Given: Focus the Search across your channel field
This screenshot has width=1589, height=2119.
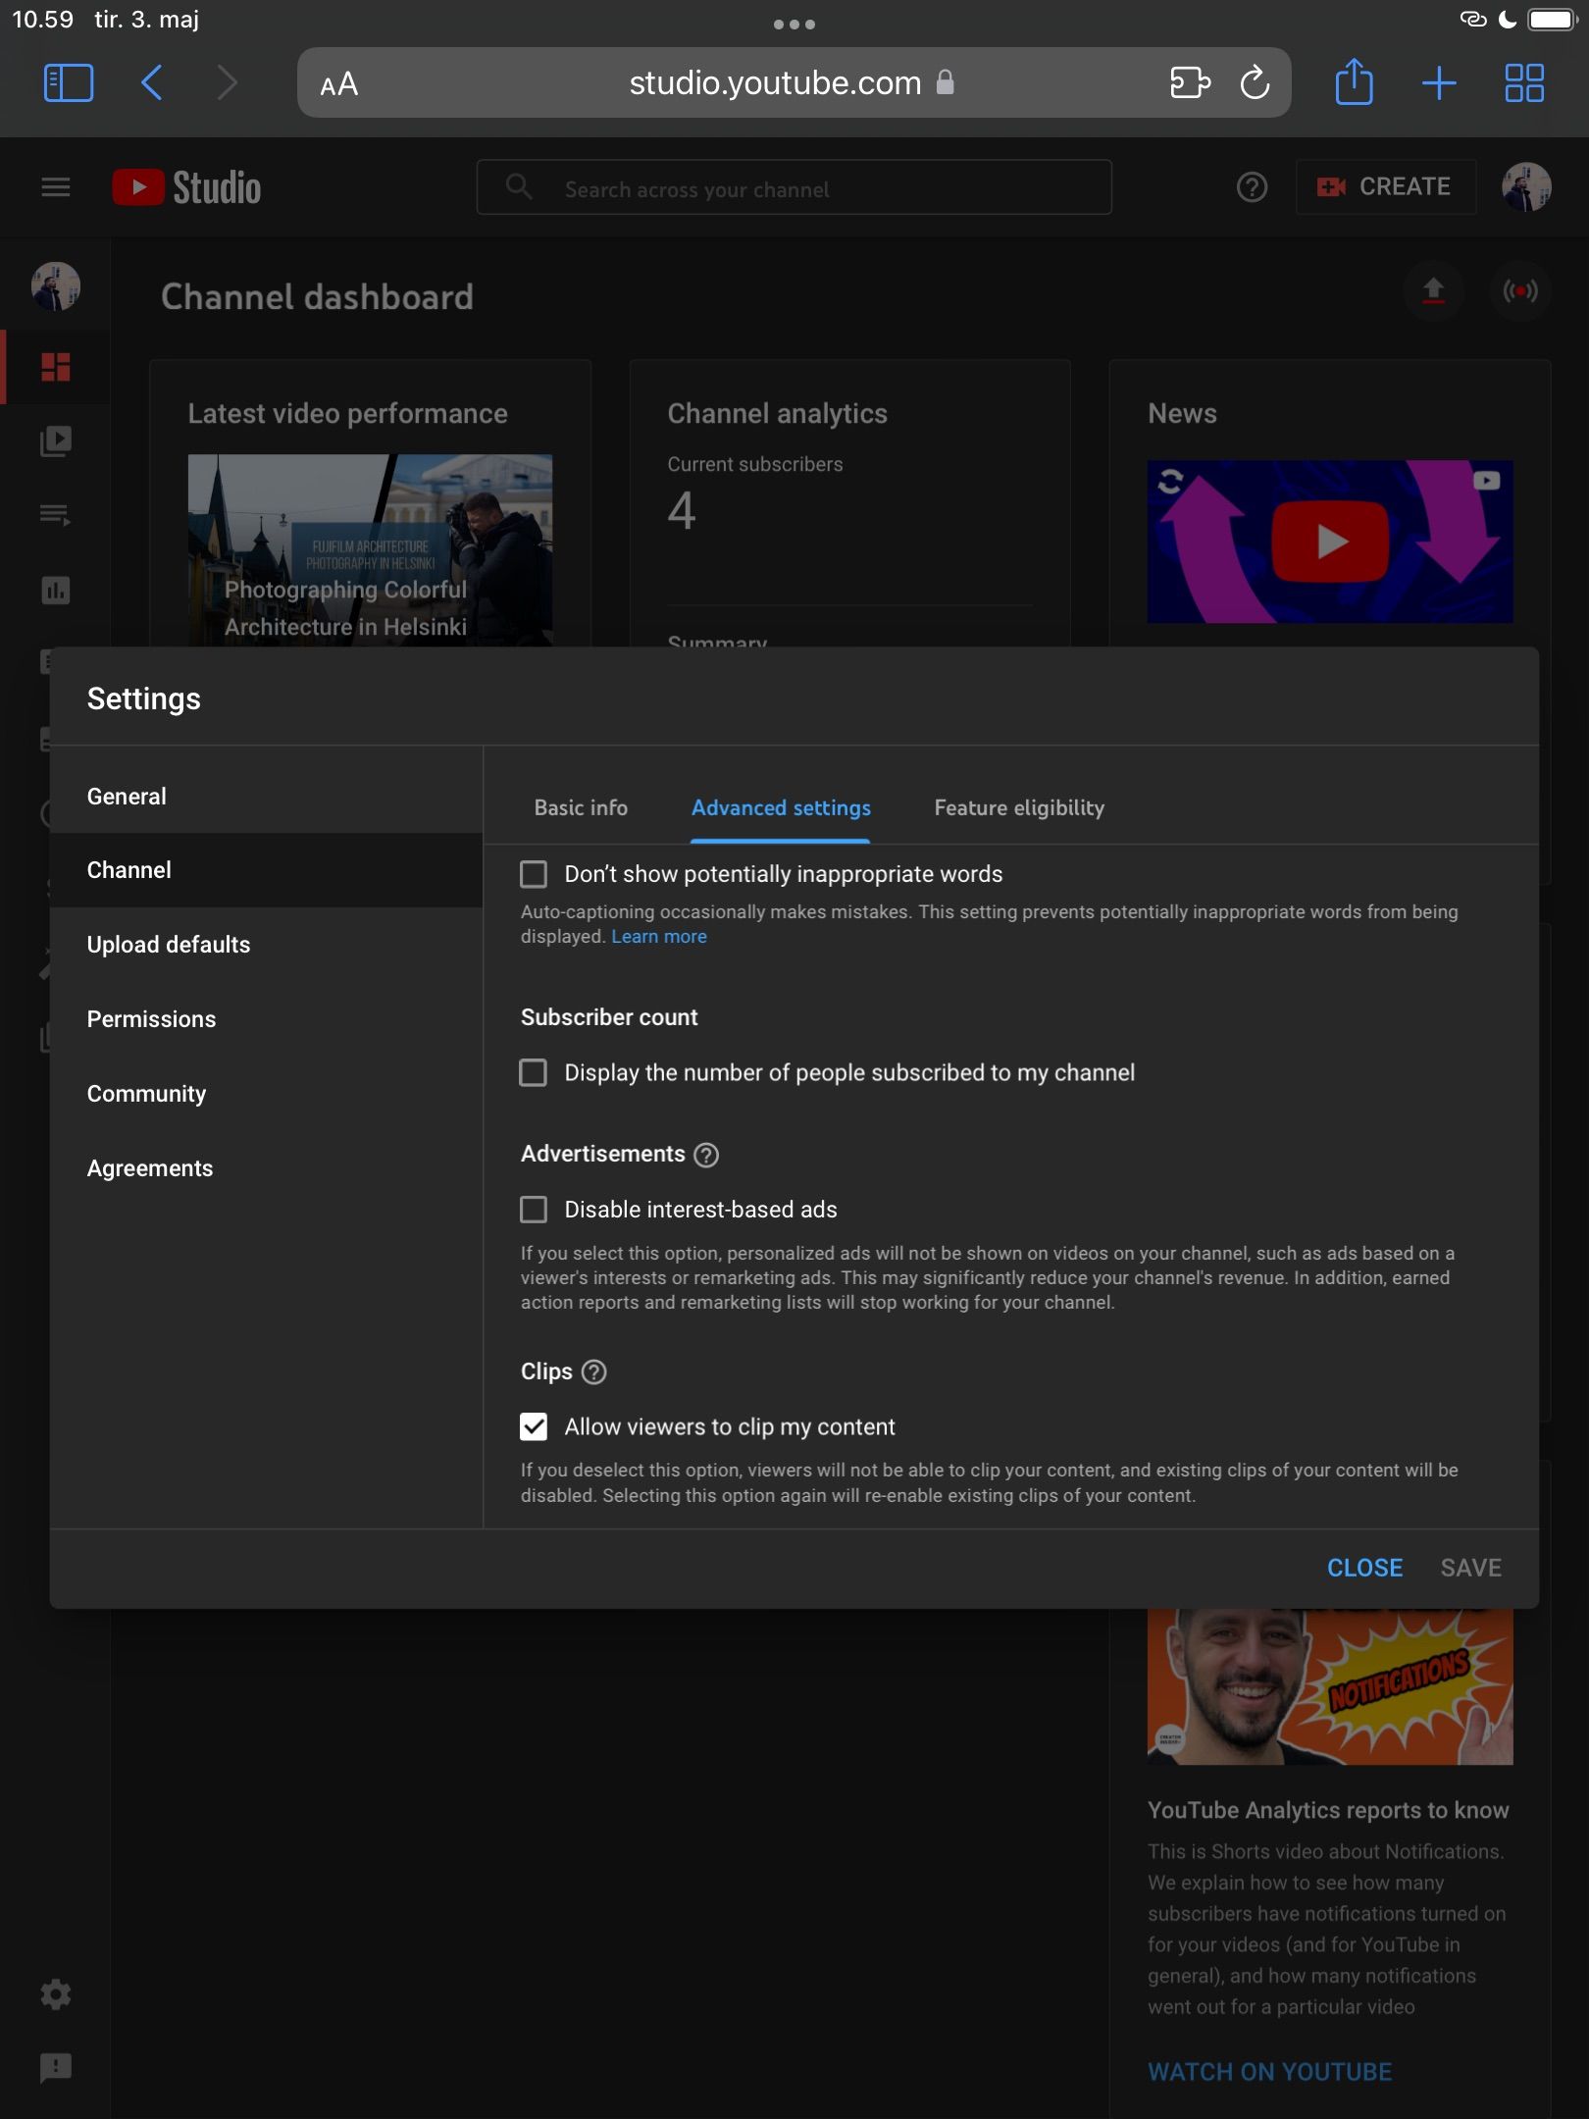Looking at the screenshot, I should (794, 187).
